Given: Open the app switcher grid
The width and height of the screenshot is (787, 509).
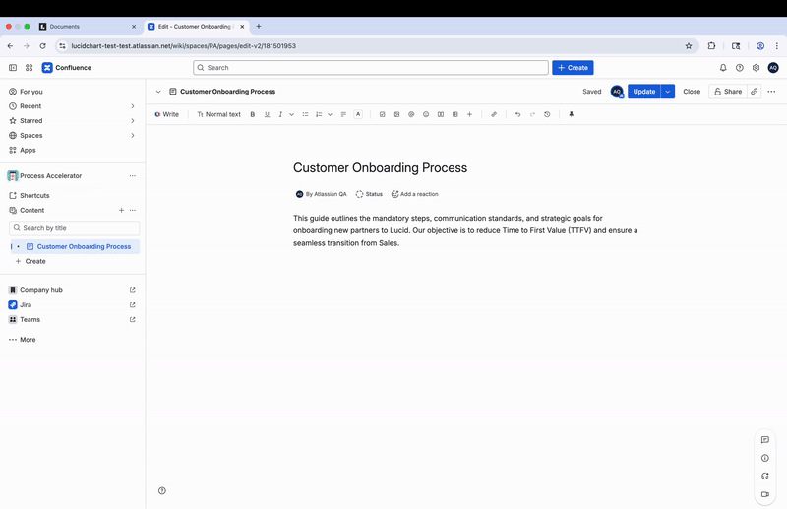Looking at the screenshot, I should [x=30, y=68].
